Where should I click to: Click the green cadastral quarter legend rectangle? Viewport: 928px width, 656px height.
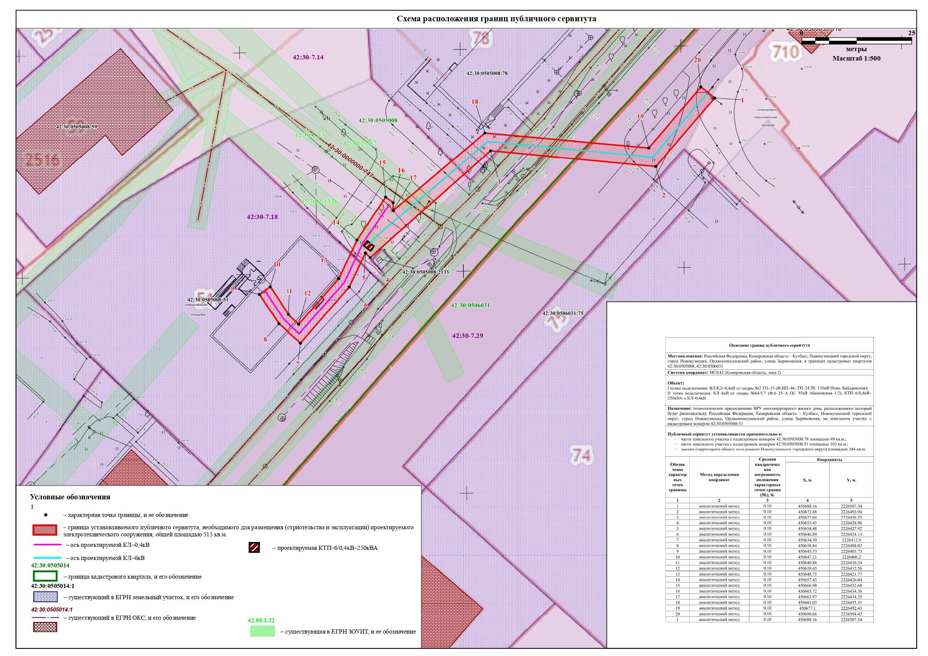(45, 576)
